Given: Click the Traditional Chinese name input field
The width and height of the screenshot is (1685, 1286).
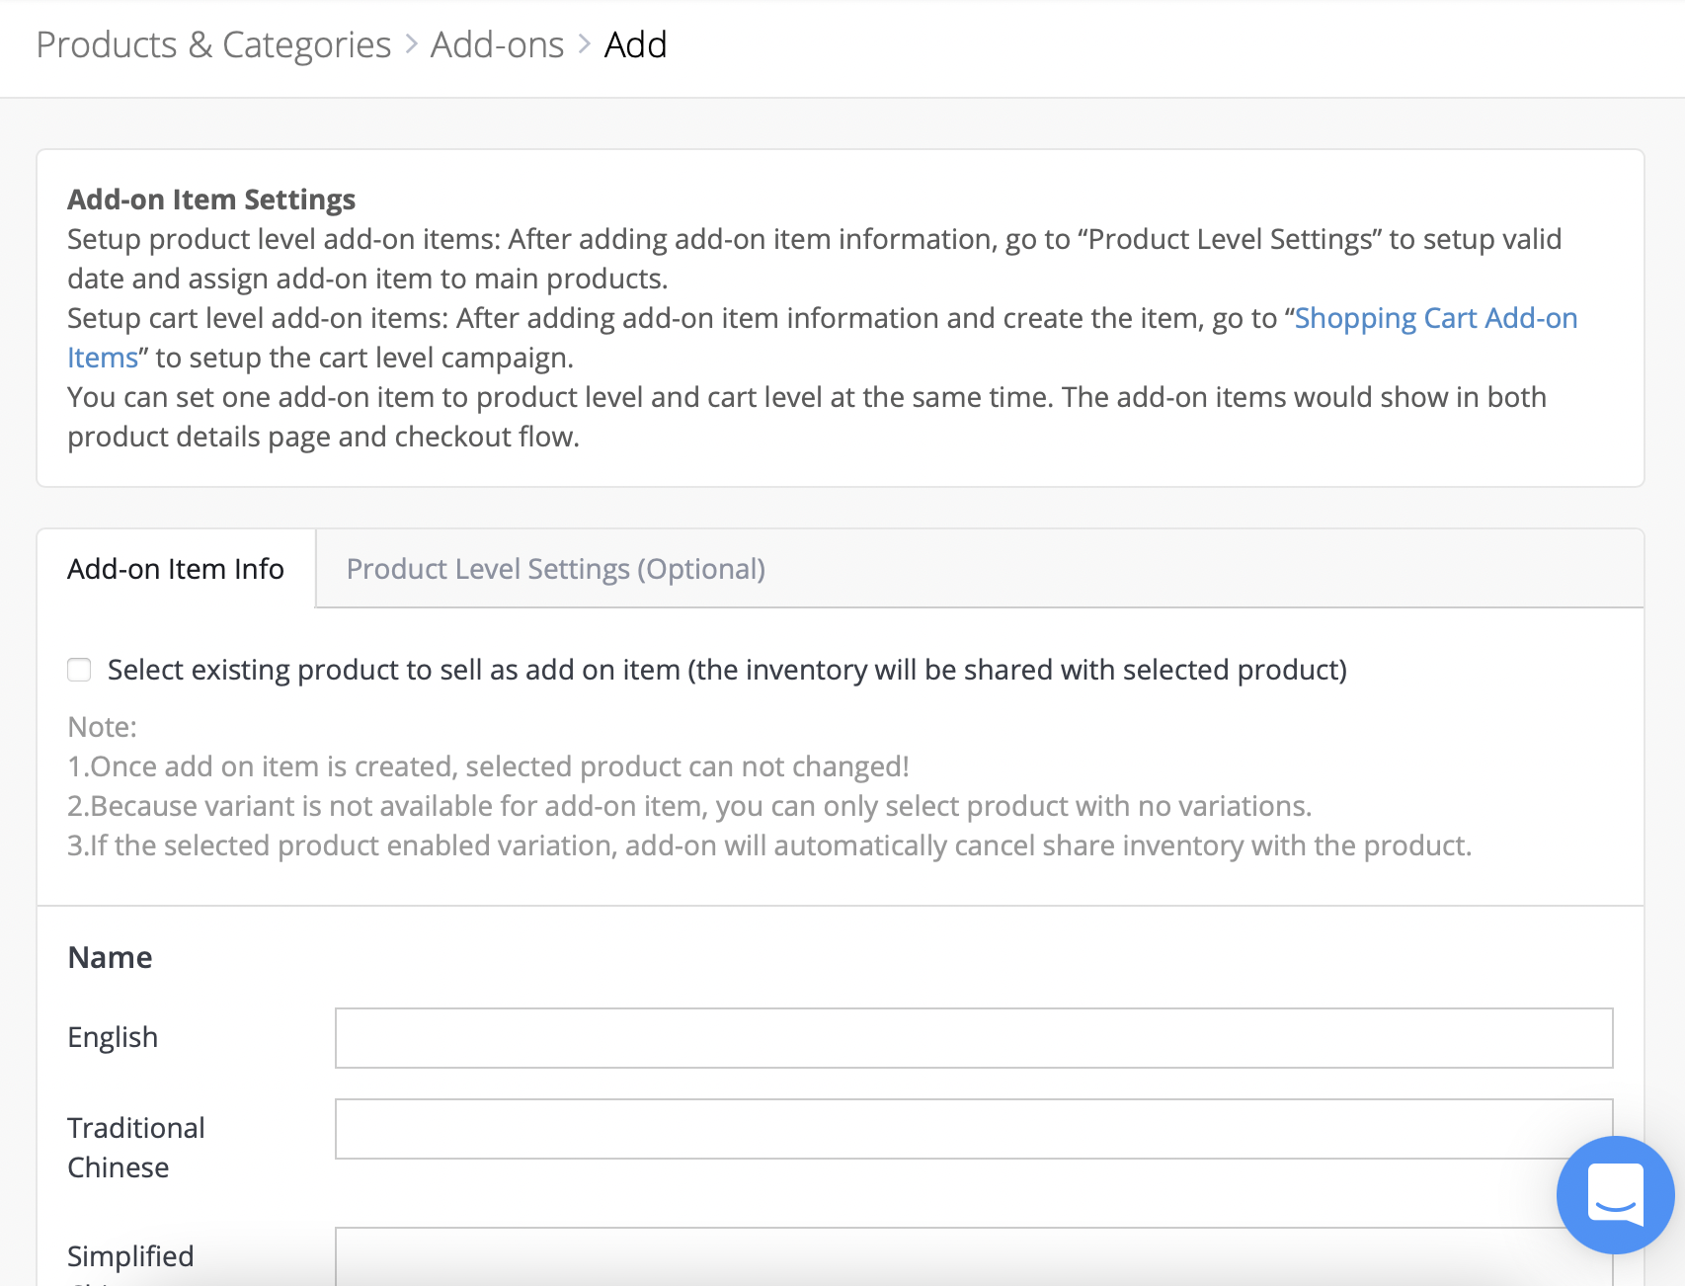Looking at the screenshot, I should click(x=974, y=1129).
